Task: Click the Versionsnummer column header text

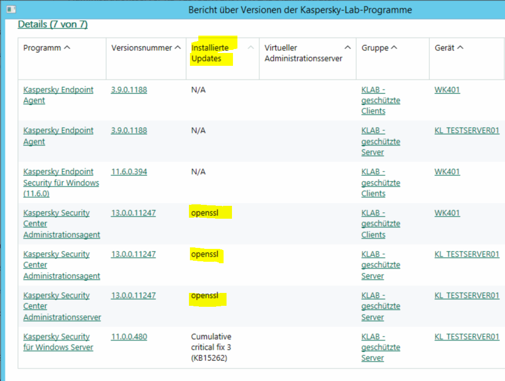Action: (141, 48)
